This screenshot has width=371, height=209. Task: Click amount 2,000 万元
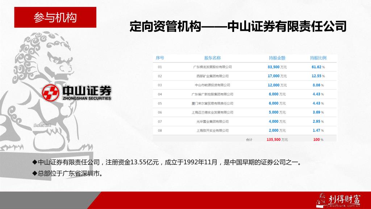coord(277,131)
